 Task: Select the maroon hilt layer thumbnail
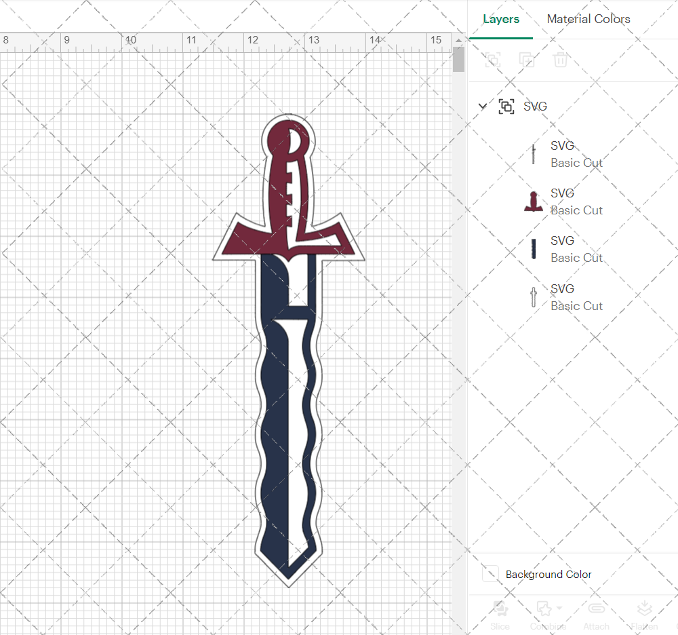click(x=534, y=201)
